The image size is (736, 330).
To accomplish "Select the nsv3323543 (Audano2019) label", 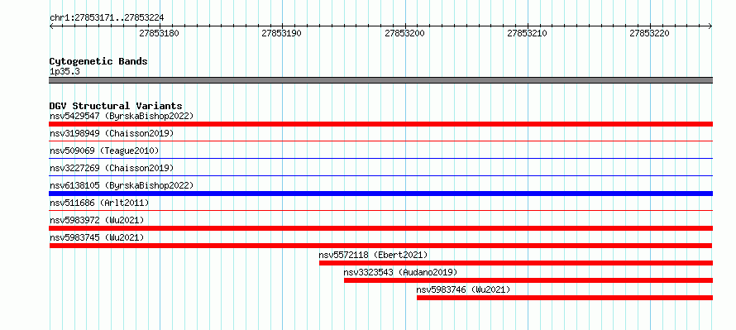I will coord(400,272).
